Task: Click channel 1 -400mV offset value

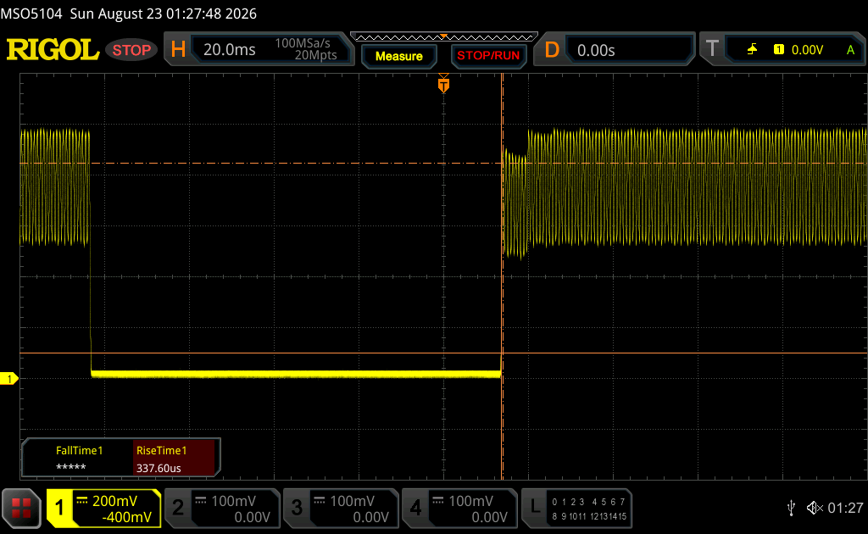Action: tap(126, 517)
